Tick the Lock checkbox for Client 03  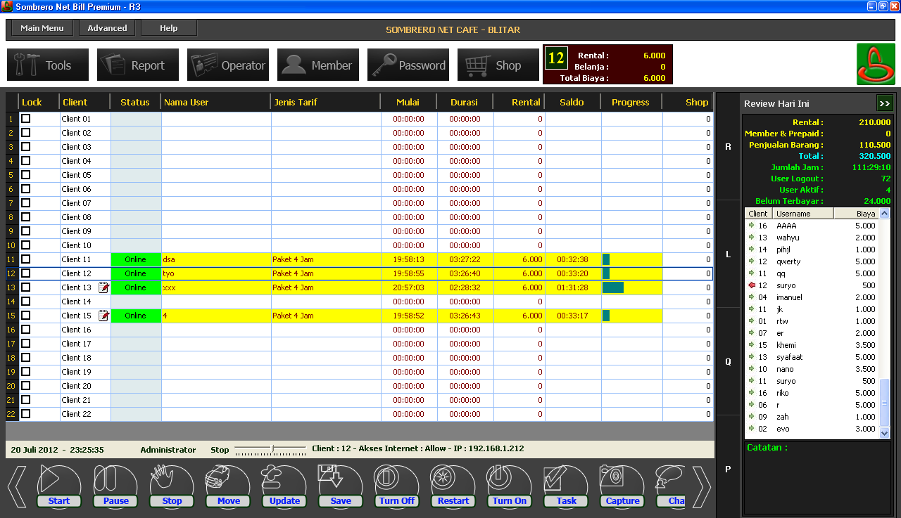[25, 147]
